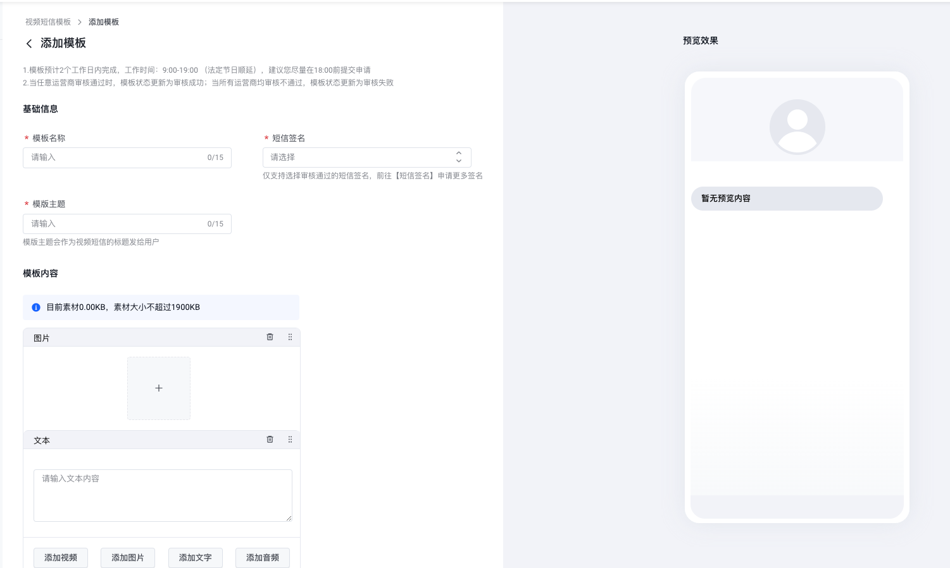
Task: Click the drag handle of 文本 block
Action: point(290,440)
